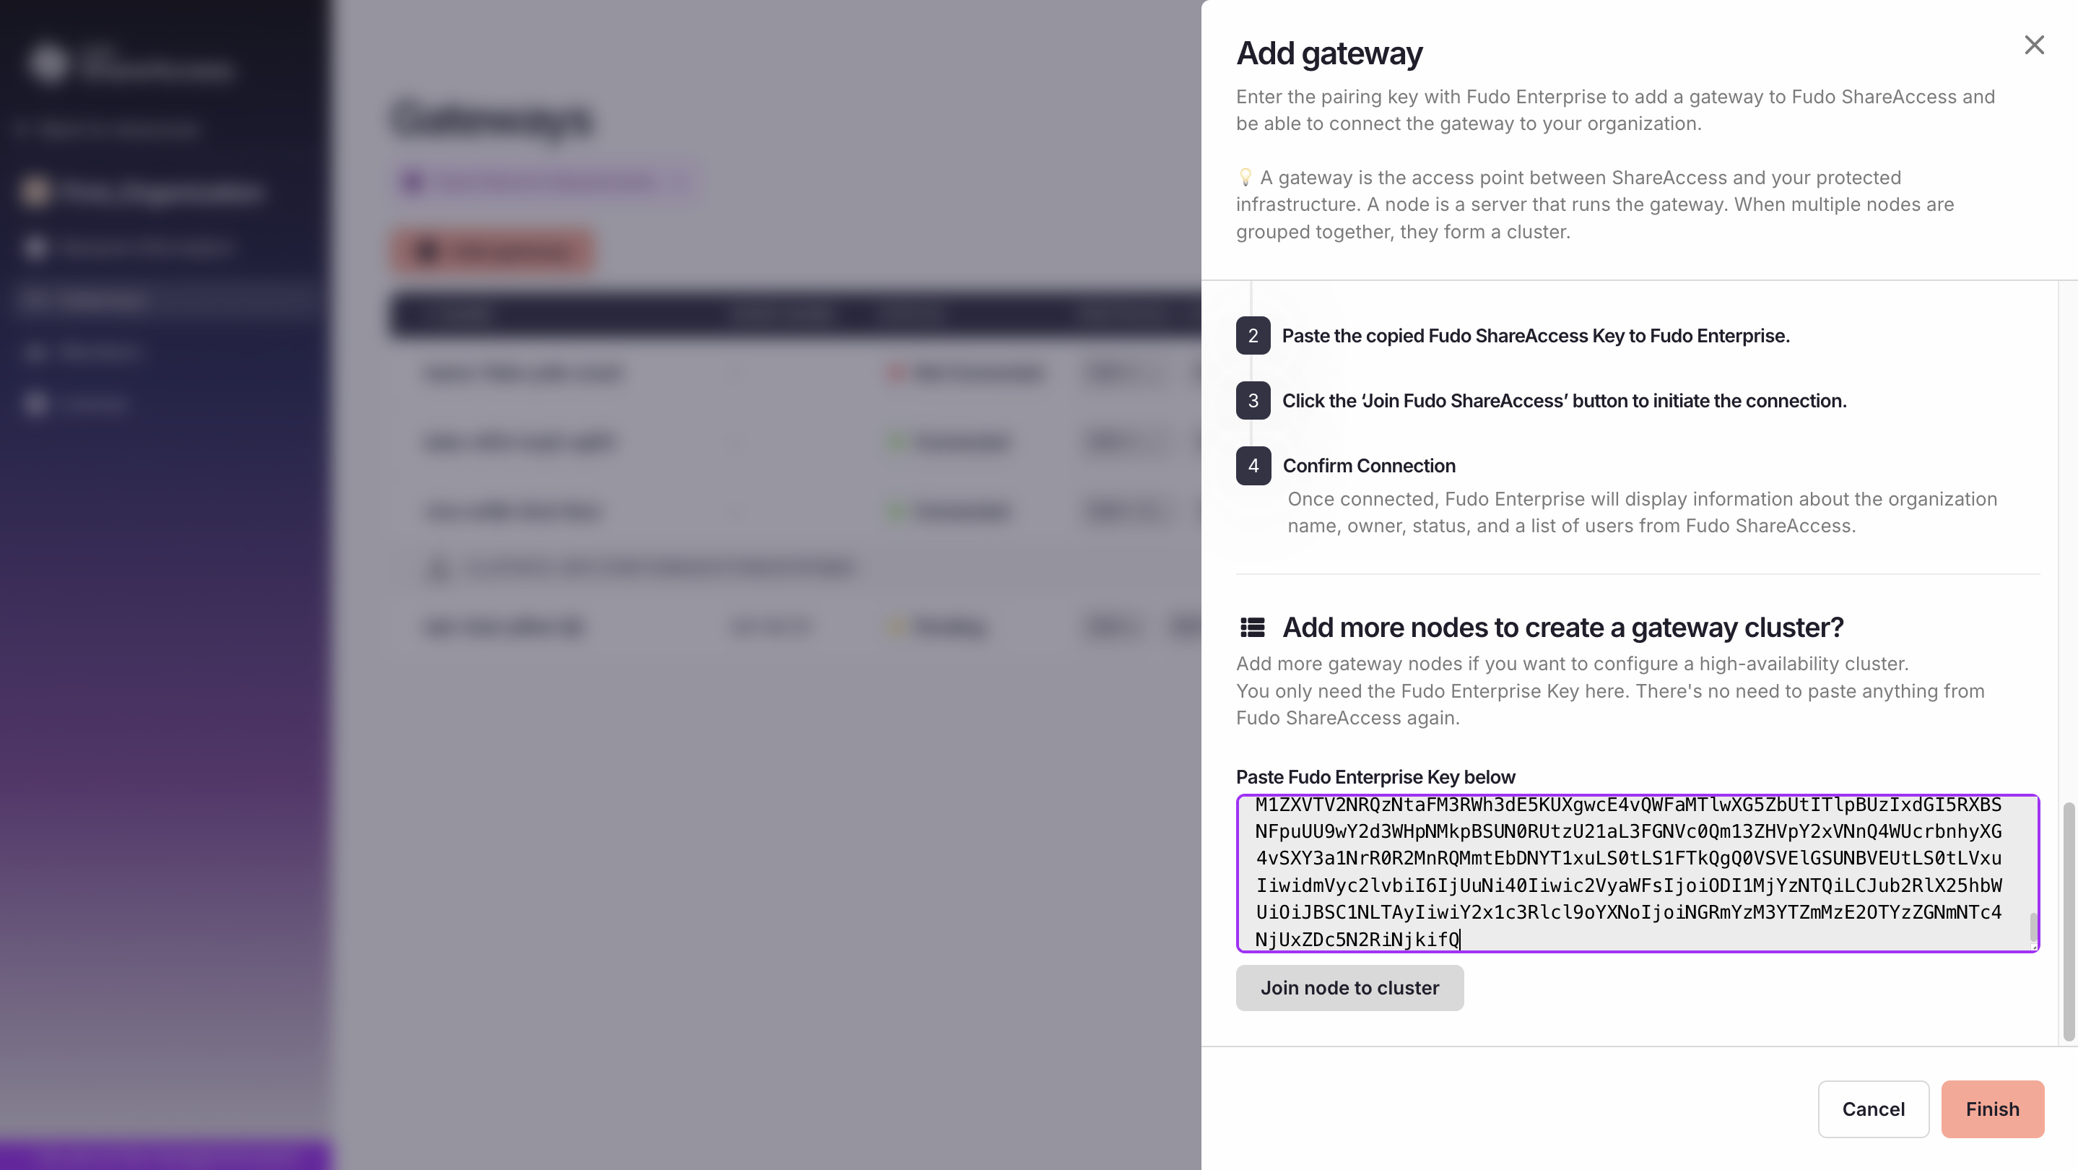Click the step 4 number badge

1253,466
